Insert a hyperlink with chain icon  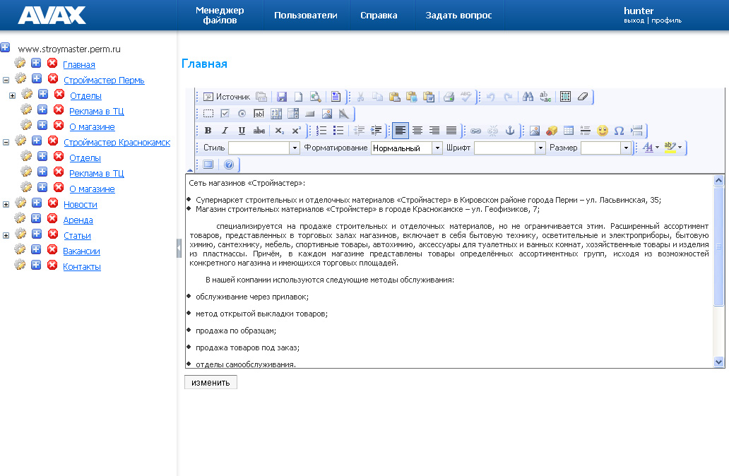475,131
